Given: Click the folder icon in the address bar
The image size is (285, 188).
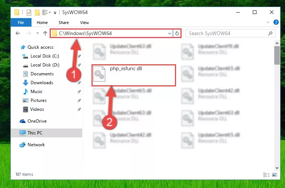Looking at the screenshot, I should 54,33.
